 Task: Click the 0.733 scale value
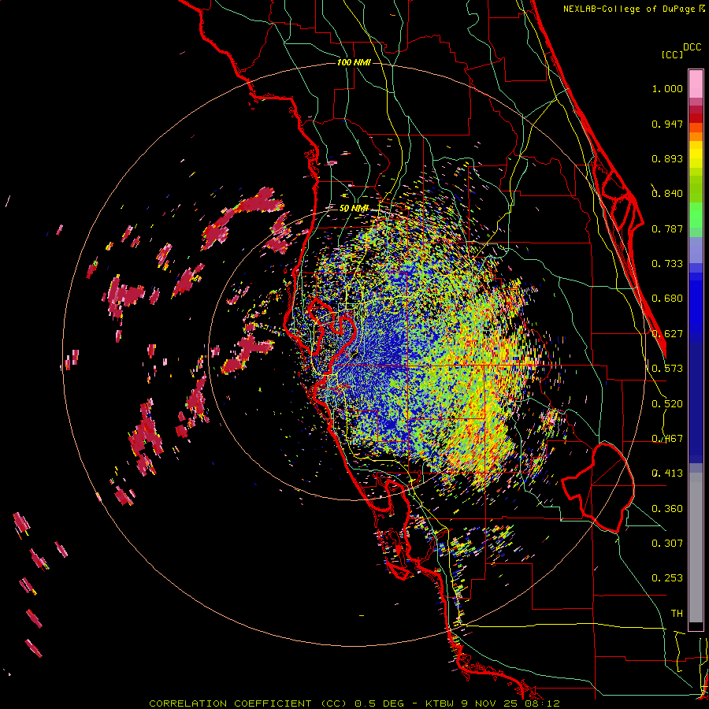coord(667,264)
